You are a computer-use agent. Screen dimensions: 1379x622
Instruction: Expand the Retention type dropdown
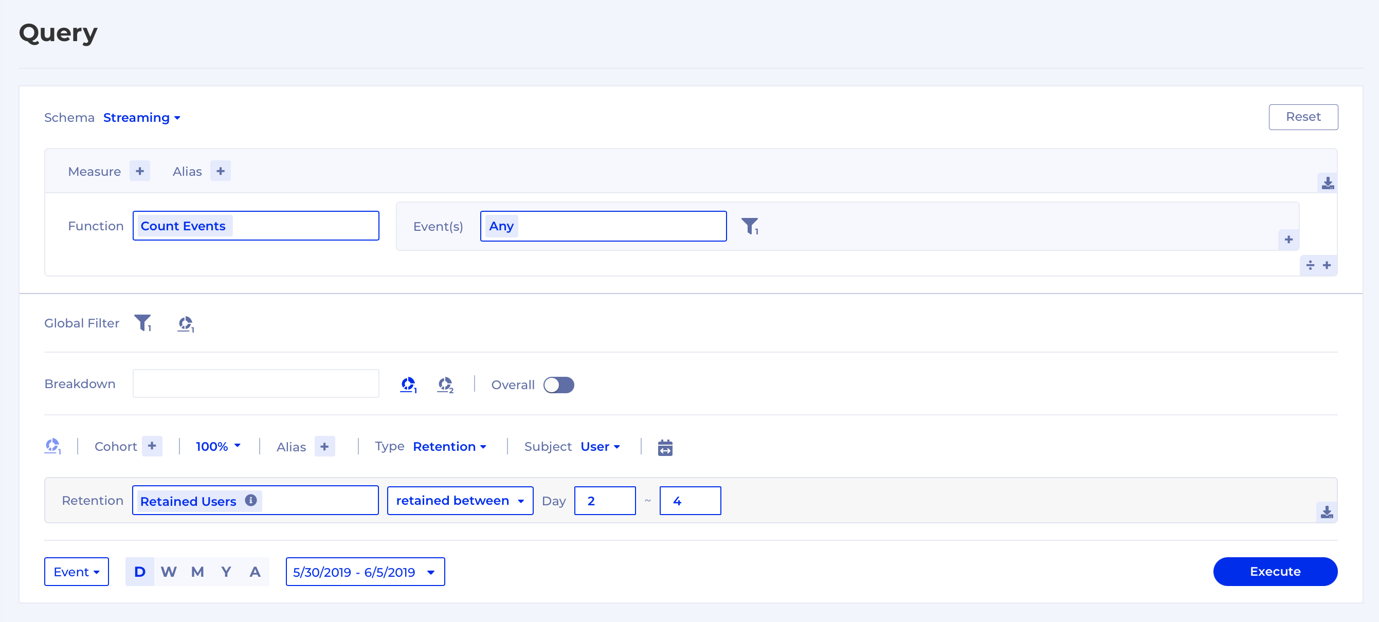pos(449,446)
